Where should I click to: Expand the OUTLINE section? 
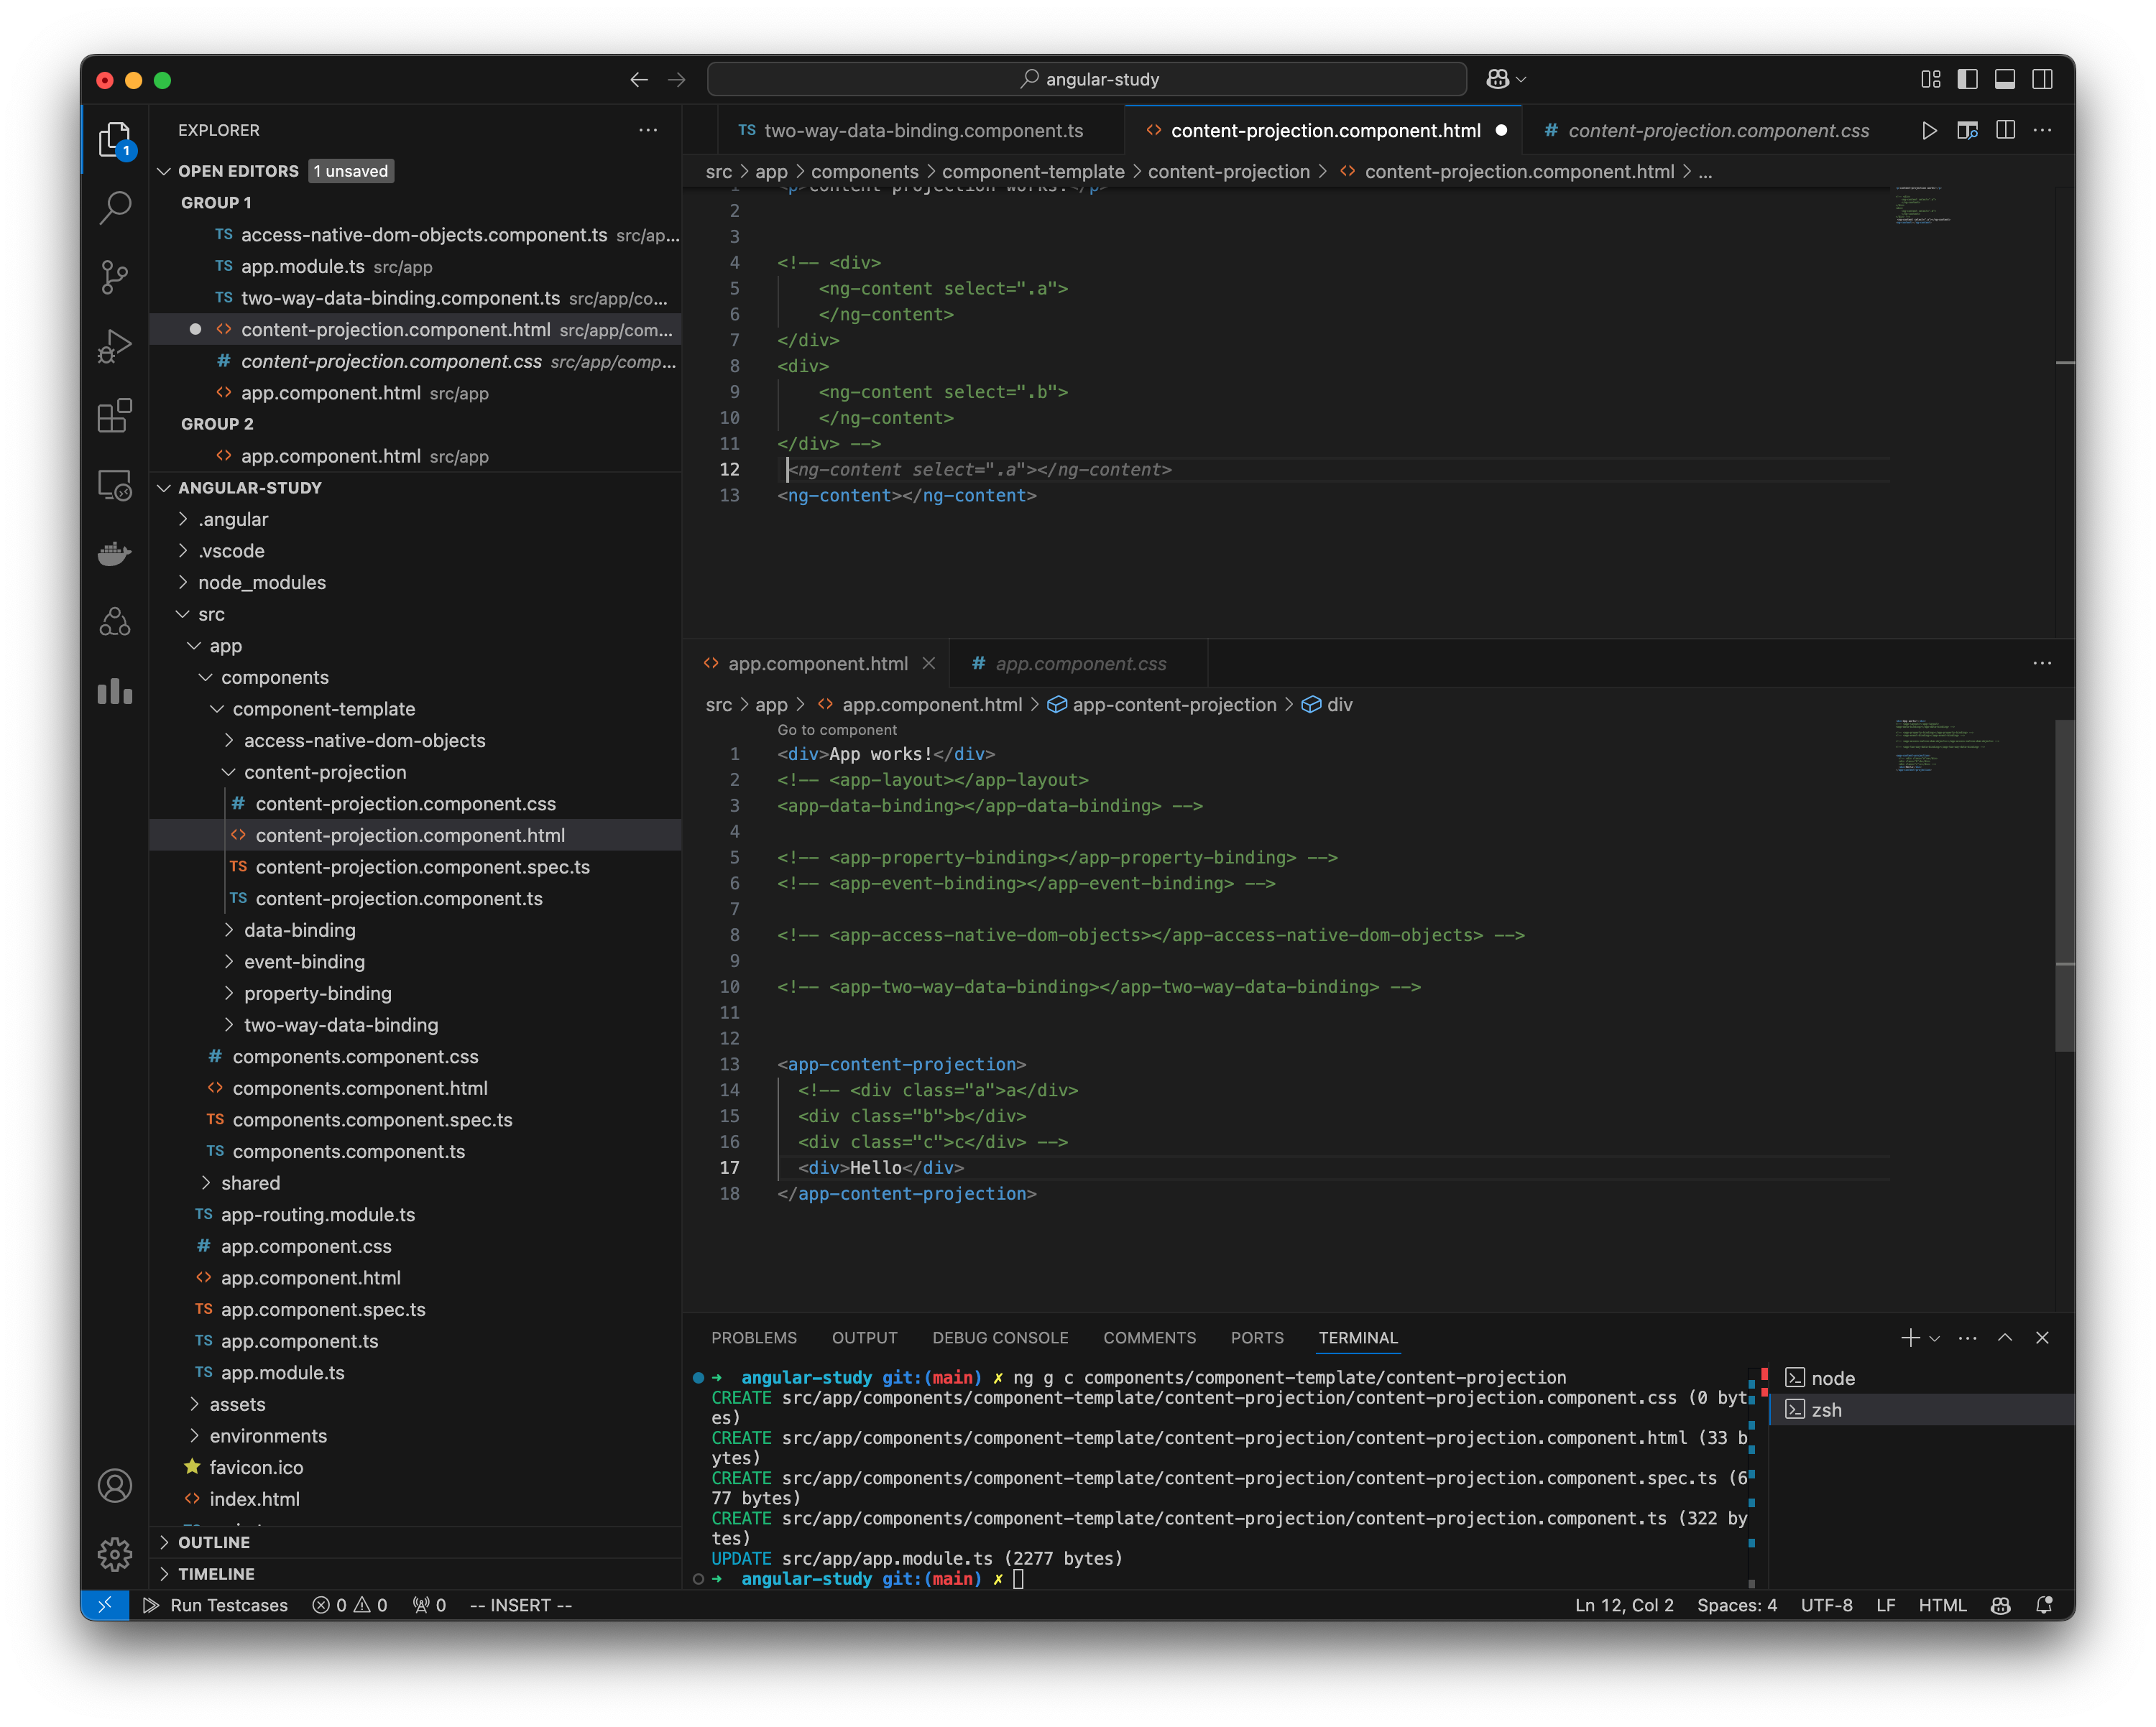(214, 1542)
